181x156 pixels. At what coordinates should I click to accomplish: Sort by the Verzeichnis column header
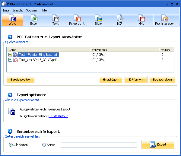point(125,50)
